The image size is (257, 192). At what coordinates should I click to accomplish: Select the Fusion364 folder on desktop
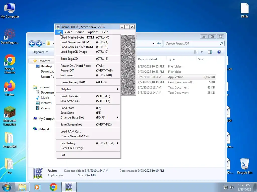pos(10,140)
